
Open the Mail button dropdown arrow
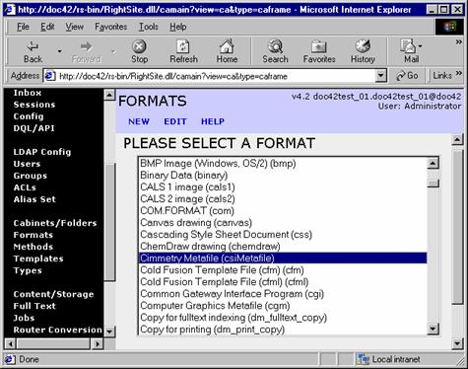tap(420, 46)
